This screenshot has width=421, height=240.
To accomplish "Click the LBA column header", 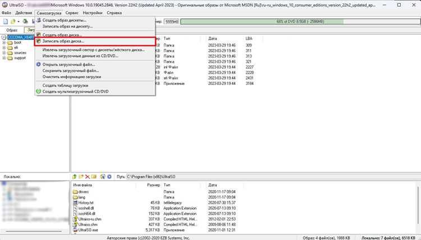I will click(x=249, y=39).
